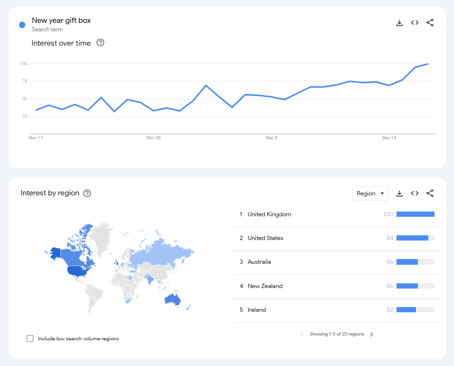The image size is (454, 366).
Task: Click the Ireland region row
Action: 337,310
